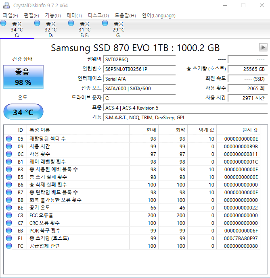
Task: Click the serial number field
Action: [x=139, y=69]
